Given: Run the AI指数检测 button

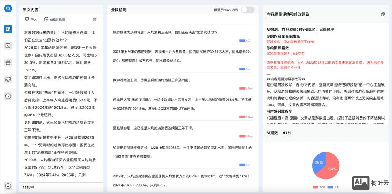Looking at the screenshot, I should (54, 19).
